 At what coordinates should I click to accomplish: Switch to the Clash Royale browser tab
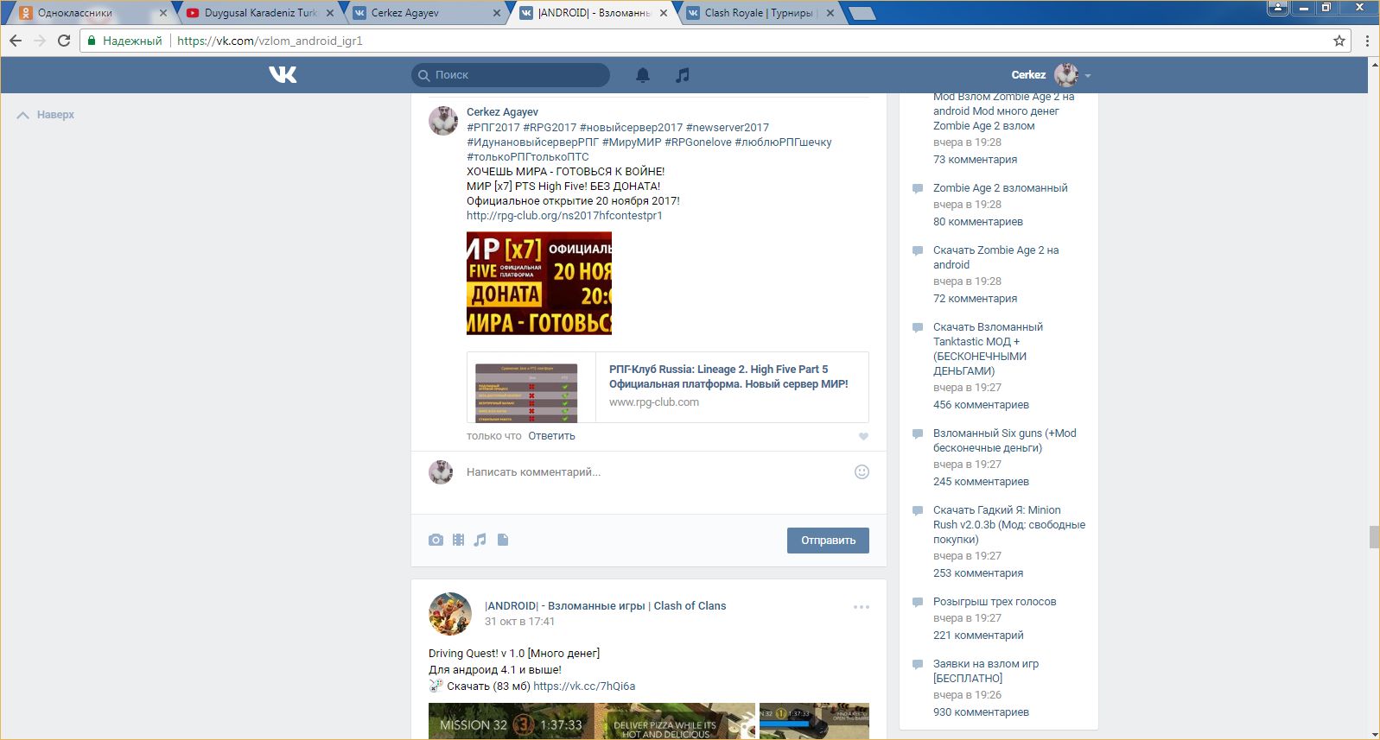tap(758, 13)
